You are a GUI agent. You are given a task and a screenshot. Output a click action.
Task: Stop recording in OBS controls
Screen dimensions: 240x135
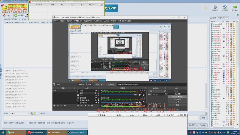click(x=177, y=94)
